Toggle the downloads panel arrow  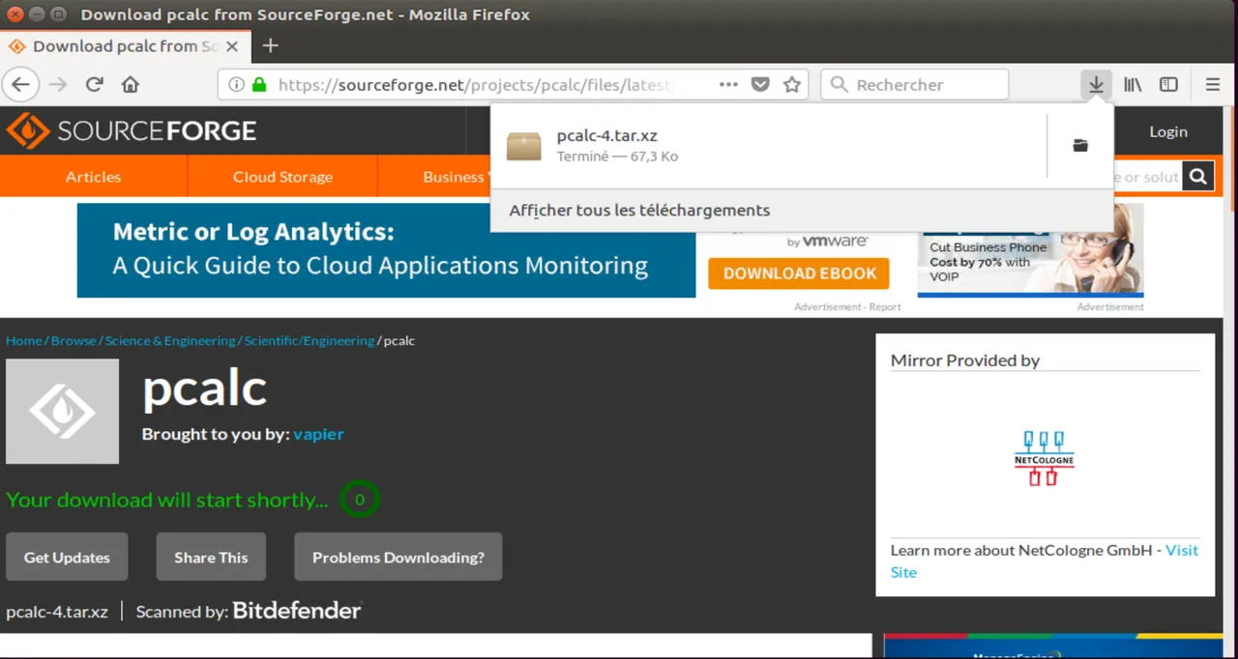(1096, 84)
